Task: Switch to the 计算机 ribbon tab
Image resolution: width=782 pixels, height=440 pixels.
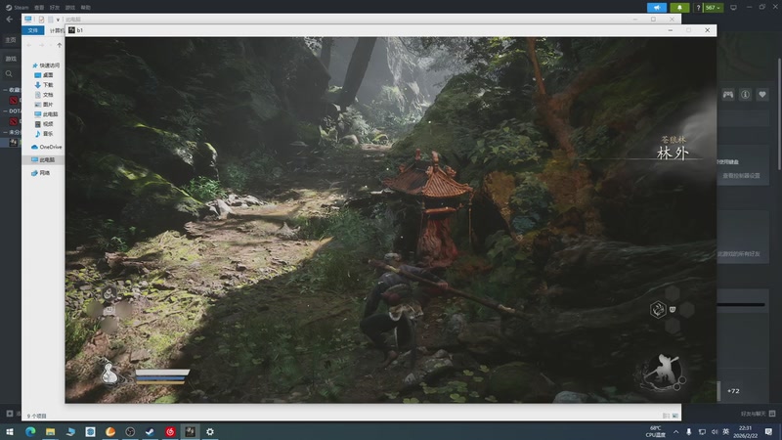Action: (x=57, y=30)
